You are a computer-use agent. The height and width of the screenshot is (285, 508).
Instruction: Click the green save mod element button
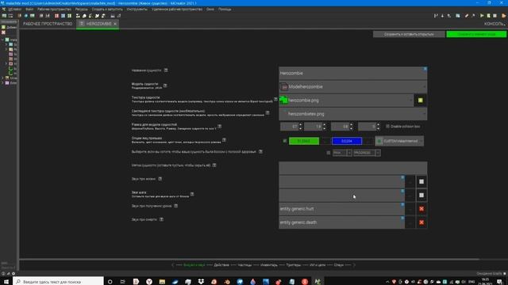pyautogui.click(x=476, y=34)
